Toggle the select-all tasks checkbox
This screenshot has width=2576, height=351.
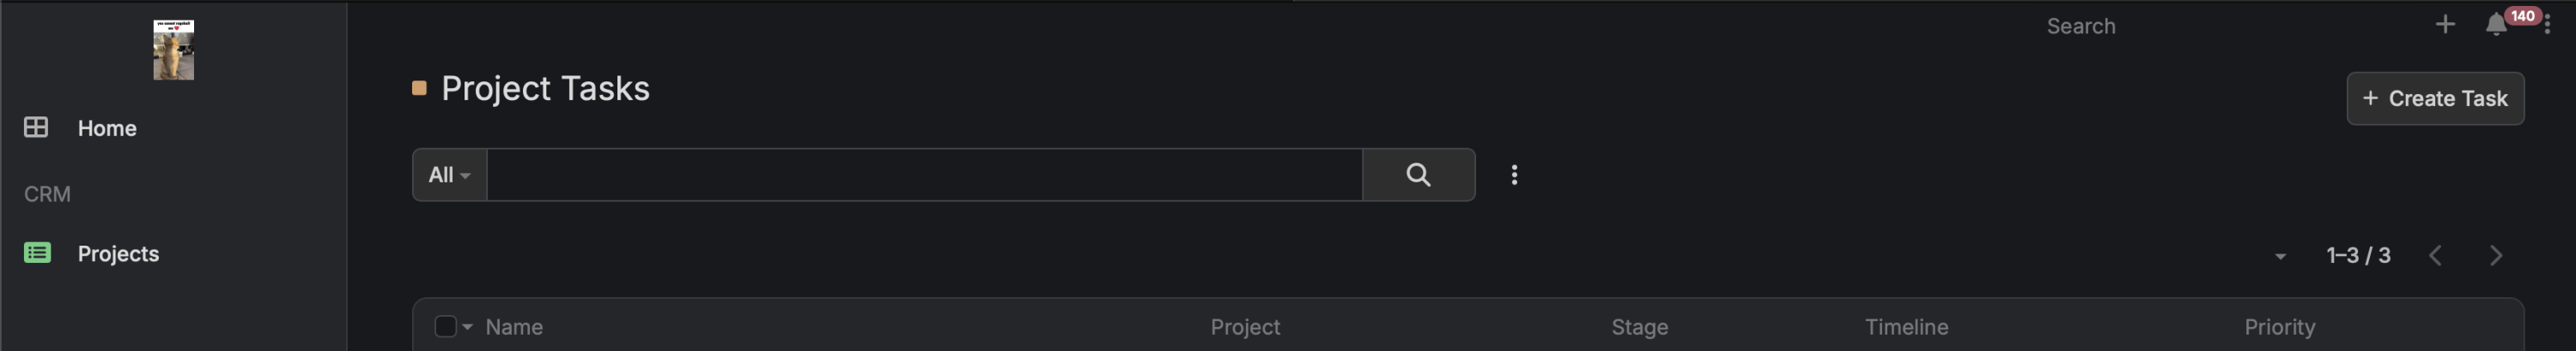point(445,326)
